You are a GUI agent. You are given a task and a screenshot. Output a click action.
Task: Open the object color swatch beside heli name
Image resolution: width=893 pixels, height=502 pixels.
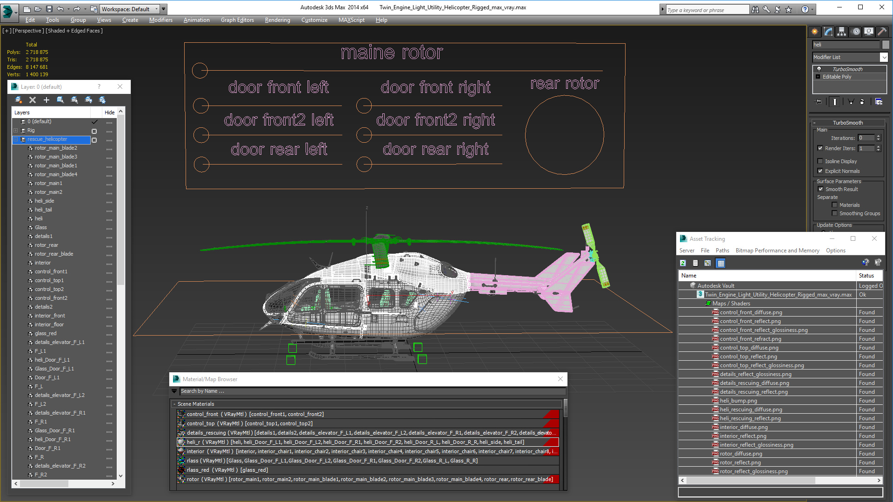pyautogui.click(x=886, y=45)
